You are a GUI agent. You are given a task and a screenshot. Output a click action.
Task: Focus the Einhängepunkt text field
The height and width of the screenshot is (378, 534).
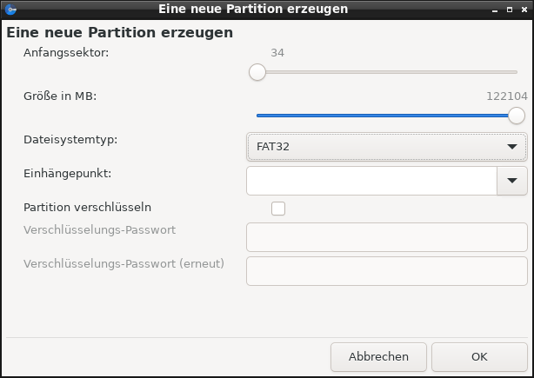(371, 181)
